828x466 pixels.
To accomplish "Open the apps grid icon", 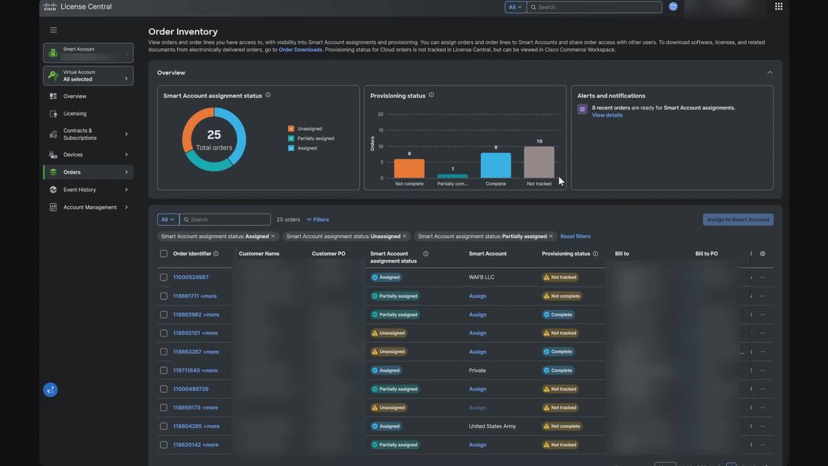I will coord(778,6).
